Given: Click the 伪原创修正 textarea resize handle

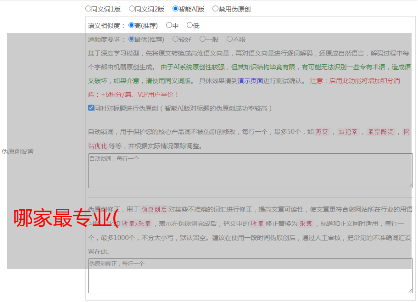Looking at the screenshot, I should click(x=410, y=291).
